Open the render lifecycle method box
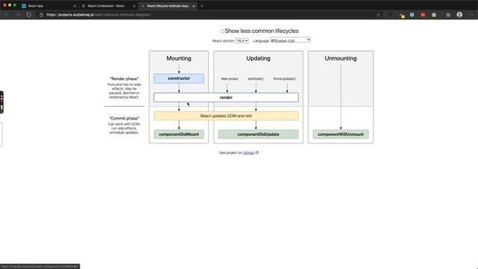 tap(226, 97)
